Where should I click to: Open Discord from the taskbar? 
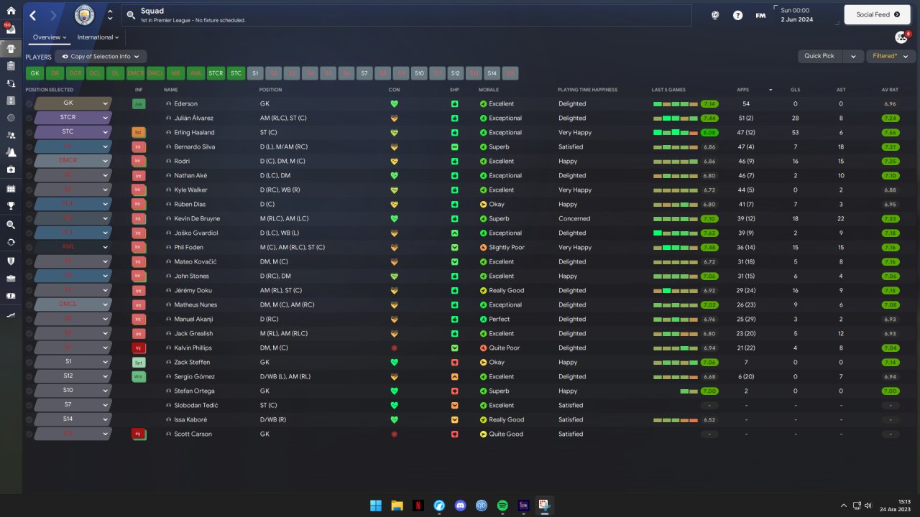click(x=460, y=506)
